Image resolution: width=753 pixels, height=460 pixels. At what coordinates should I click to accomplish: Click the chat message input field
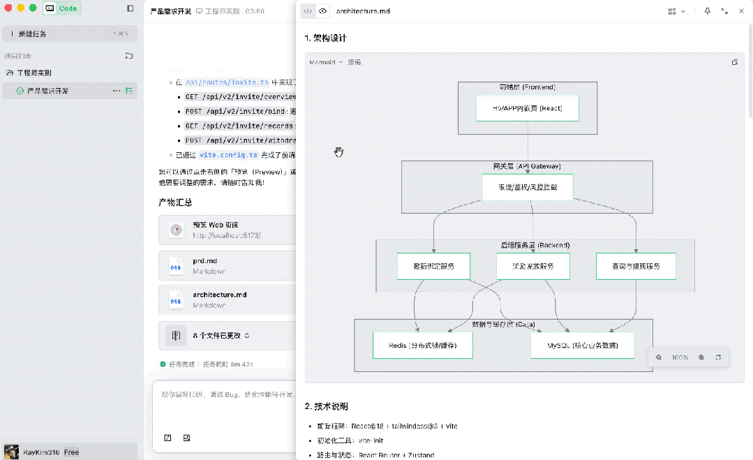[223, 395]
